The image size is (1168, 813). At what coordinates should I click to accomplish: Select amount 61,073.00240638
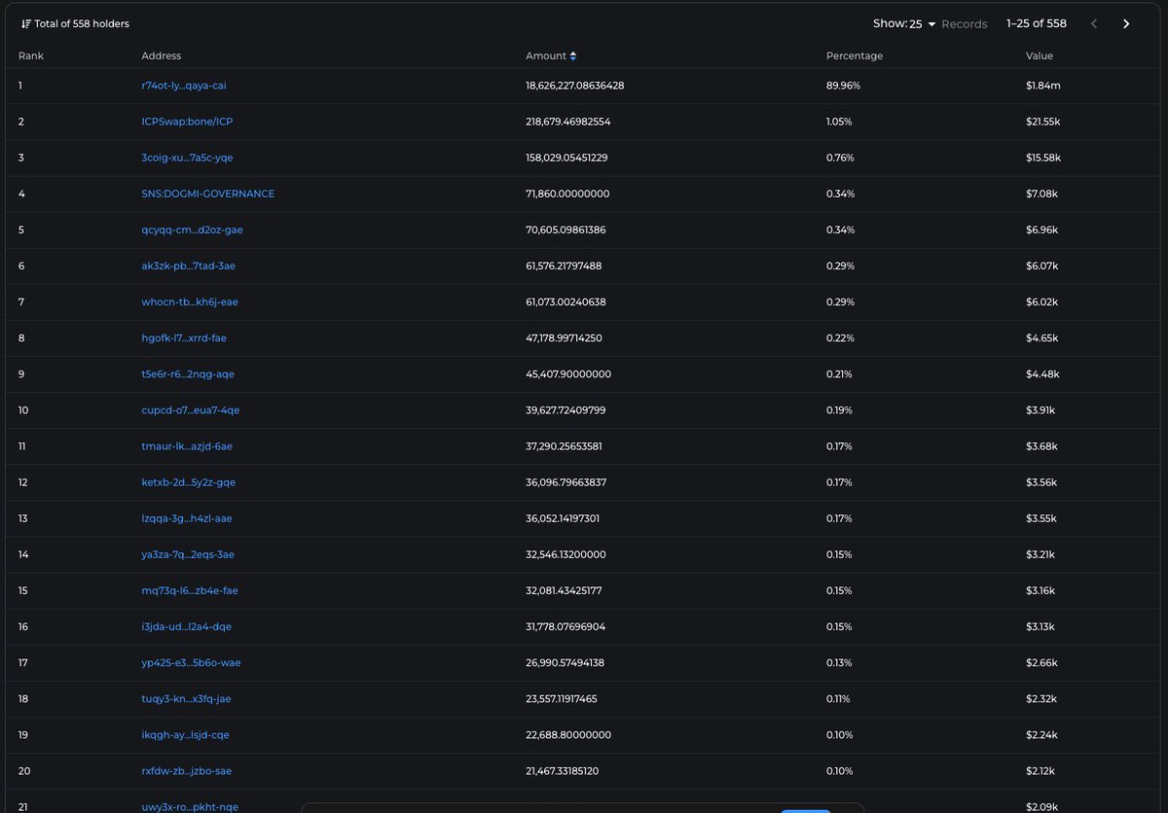coord(566,301)
